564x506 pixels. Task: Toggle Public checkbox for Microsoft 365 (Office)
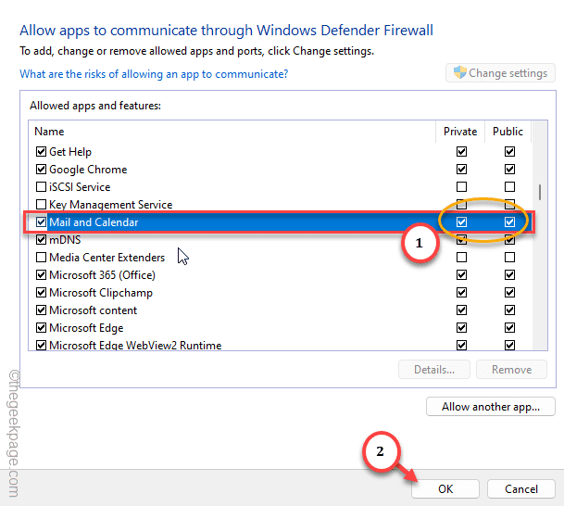pyautogui.click(x=509, y=275)
